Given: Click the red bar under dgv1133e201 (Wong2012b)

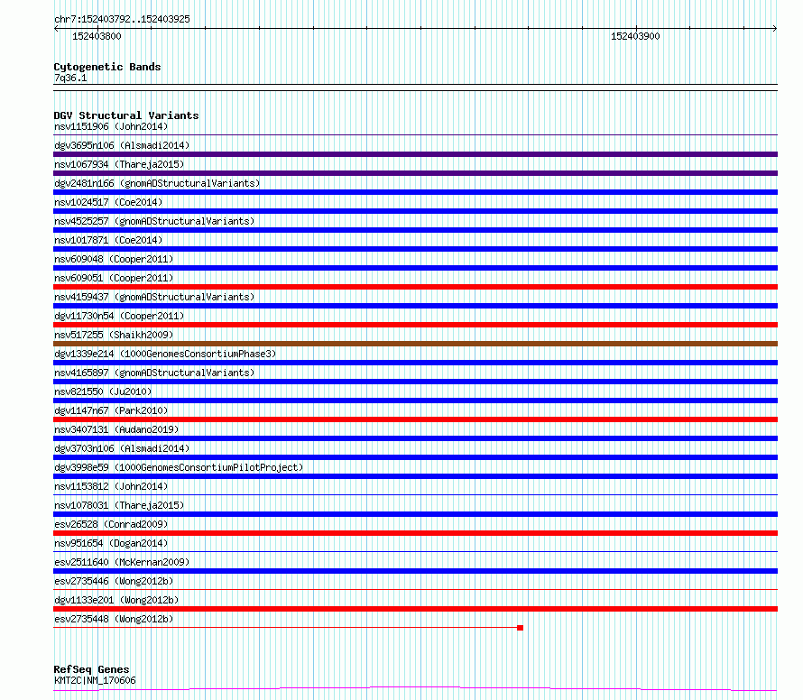Looking at the screenshot, I should click(x=415, y=609).
